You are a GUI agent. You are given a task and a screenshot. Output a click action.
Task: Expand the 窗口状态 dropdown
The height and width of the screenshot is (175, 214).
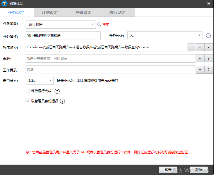coord(51,81)
